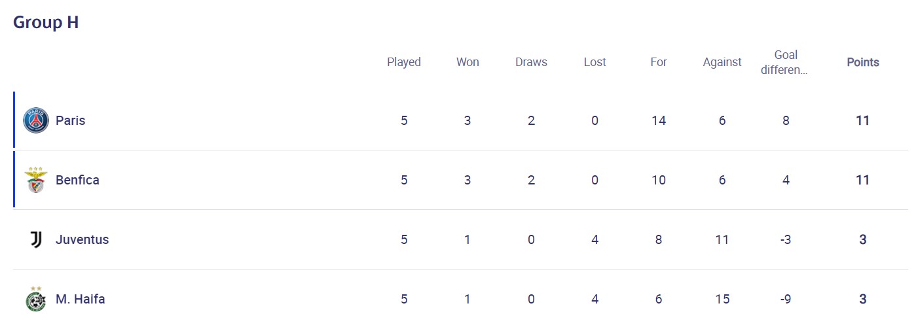Image resolution: width=916 pixels, height=329 pixels.
Task: Click Paris's points total of 11
Action: click(862, 121)
